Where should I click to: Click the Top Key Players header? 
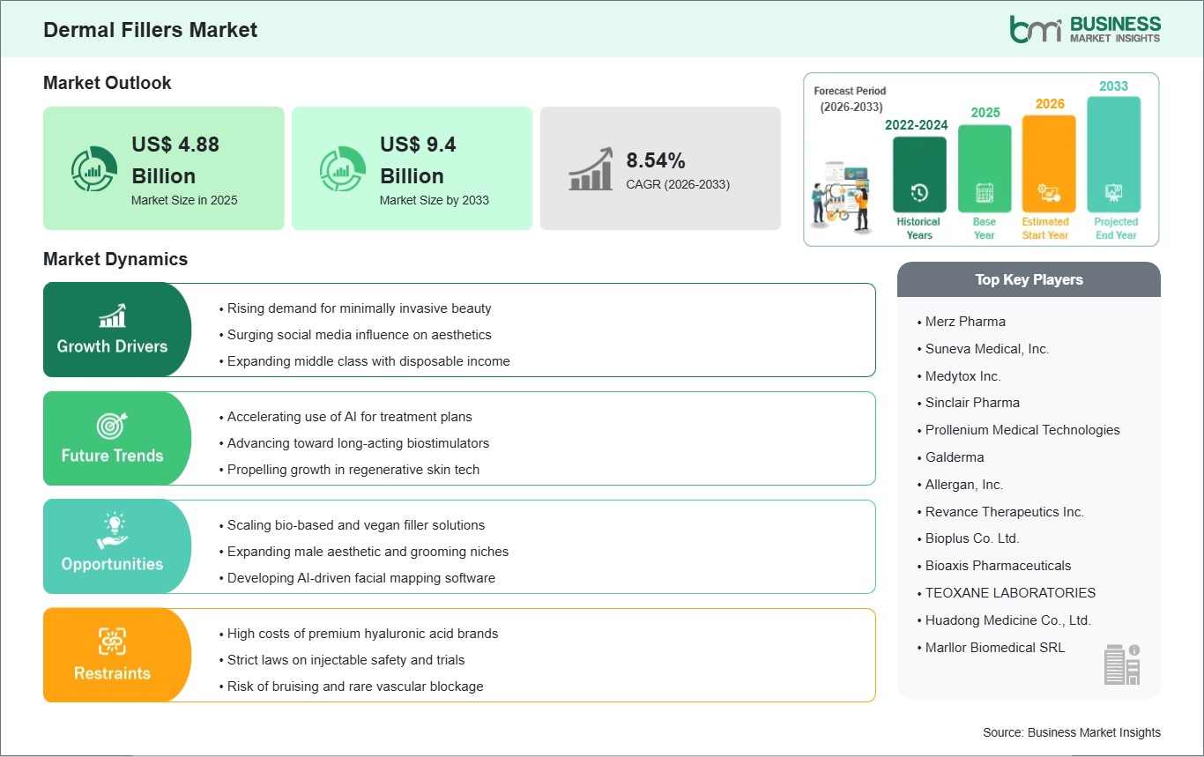(1029, 279)
